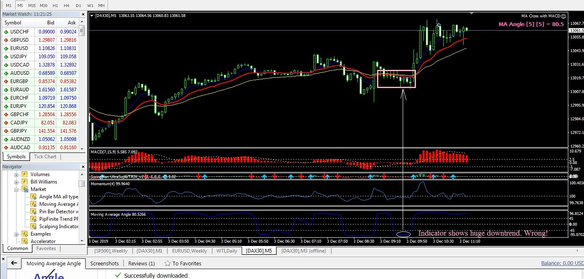Image resolution: width=584 pixels, height=279 pixels.
Task: Switch to the [DAX30],M3 (offline) chart tab
Action: point(303,251)
